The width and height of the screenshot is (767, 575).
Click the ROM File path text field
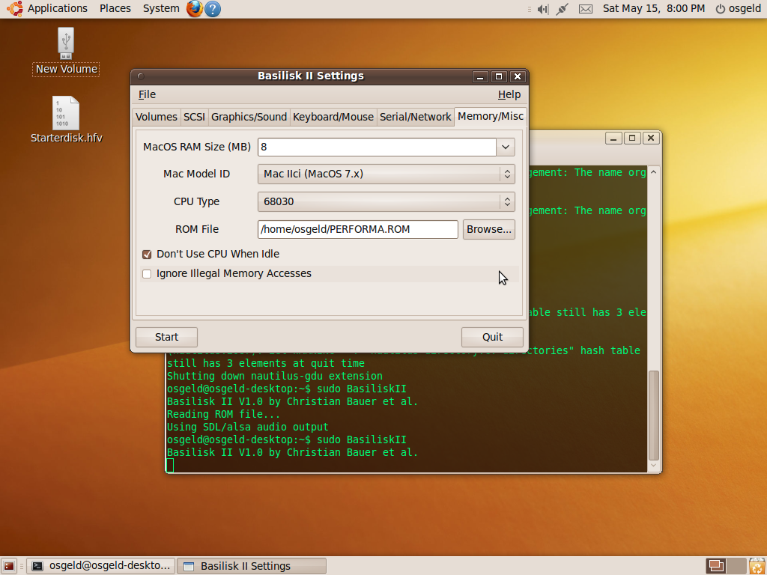357,229
